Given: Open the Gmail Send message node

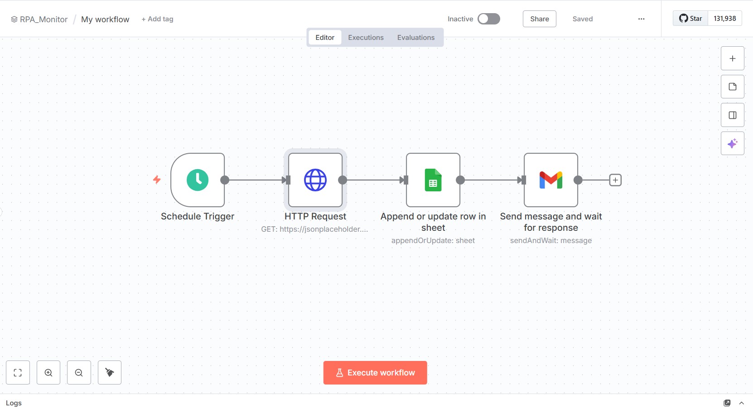Looking at the screenshot, I should (x=550, y=180).
